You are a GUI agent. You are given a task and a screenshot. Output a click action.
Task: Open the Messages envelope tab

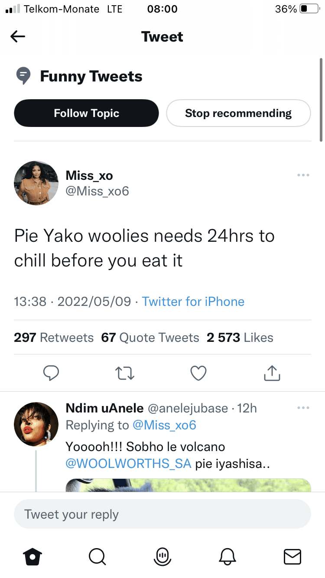point(292,556)
